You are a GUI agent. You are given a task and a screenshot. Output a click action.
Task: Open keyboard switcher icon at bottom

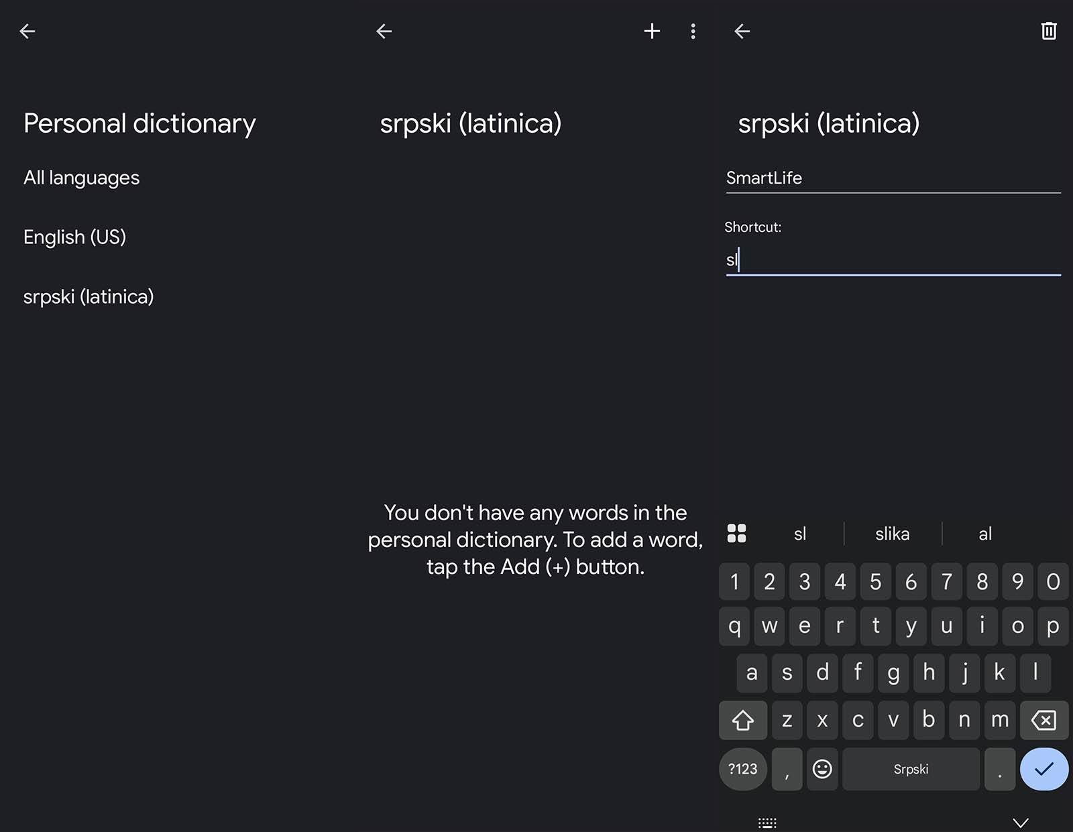tap(767, 823)
